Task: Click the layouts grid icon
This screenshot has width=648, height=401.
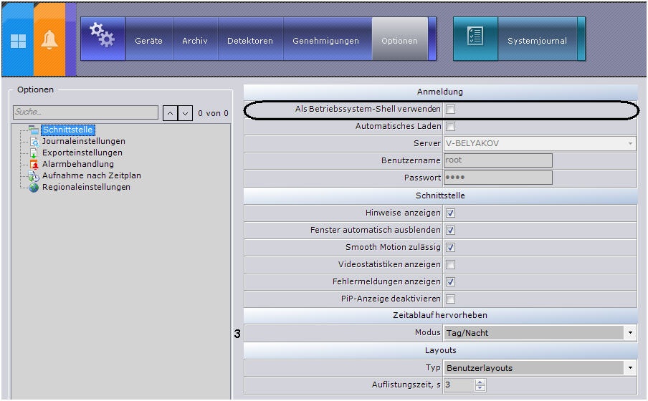Action: 17,41
